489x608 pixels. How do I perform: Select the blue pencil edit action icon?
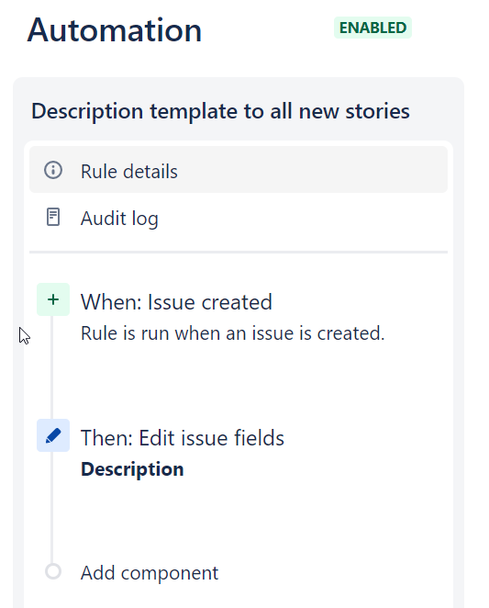(53, 435)
